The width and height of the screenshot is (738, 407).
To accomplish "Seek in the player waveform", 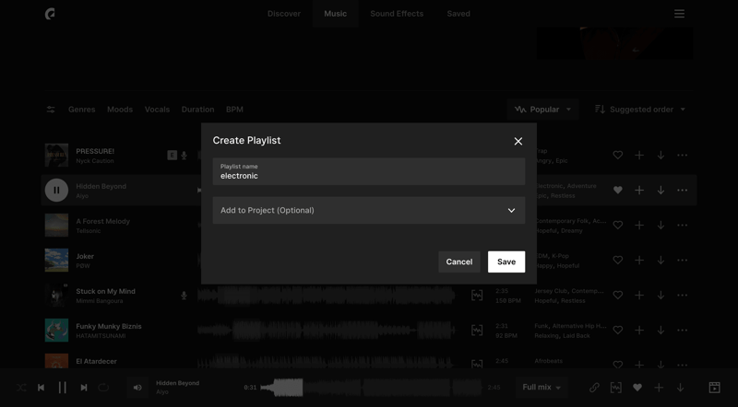I will (x=371, y=388).
